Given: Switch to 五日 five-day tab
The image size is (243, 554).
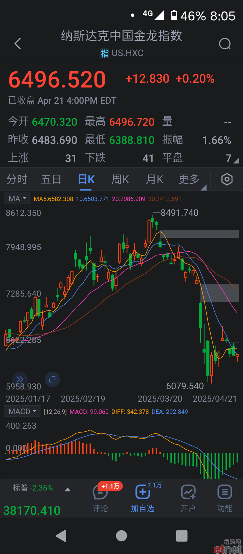Looking at the screenshot, I should tap(51, 179).
